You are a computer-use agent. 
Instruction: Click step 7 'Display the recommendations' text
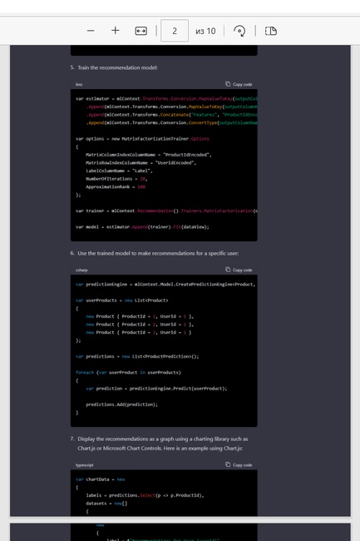pos(163,444)
